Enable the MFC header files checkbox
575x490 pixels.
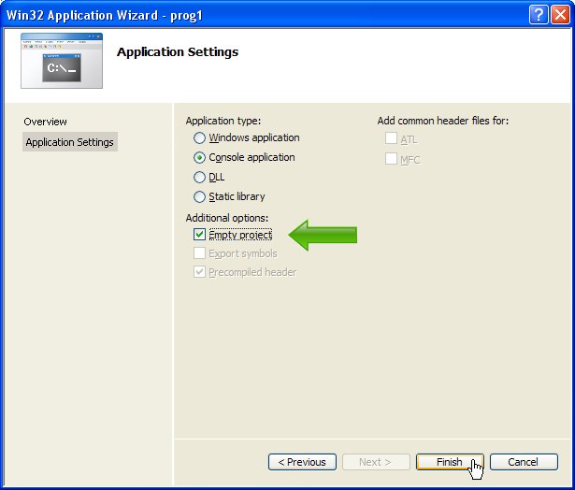click(x=391, y=159)
